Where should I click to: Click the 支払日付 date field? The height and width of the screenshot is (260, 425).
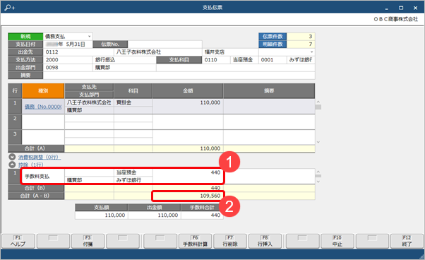point(68,45)
